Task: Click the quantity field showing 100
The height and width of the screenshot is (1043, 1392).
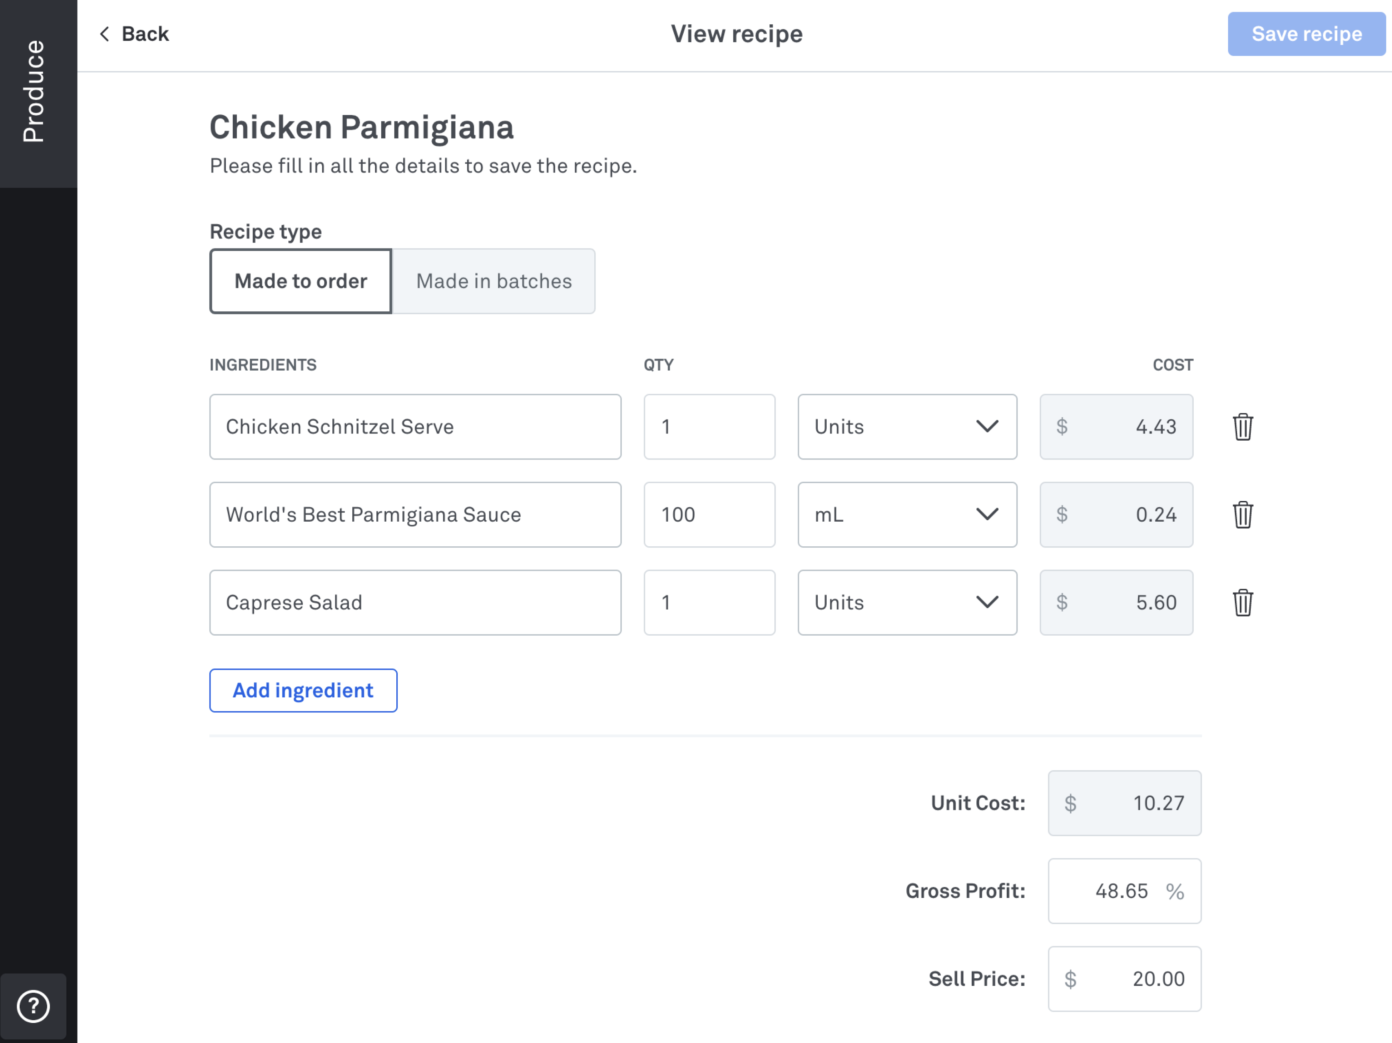Action: [709, 515]
